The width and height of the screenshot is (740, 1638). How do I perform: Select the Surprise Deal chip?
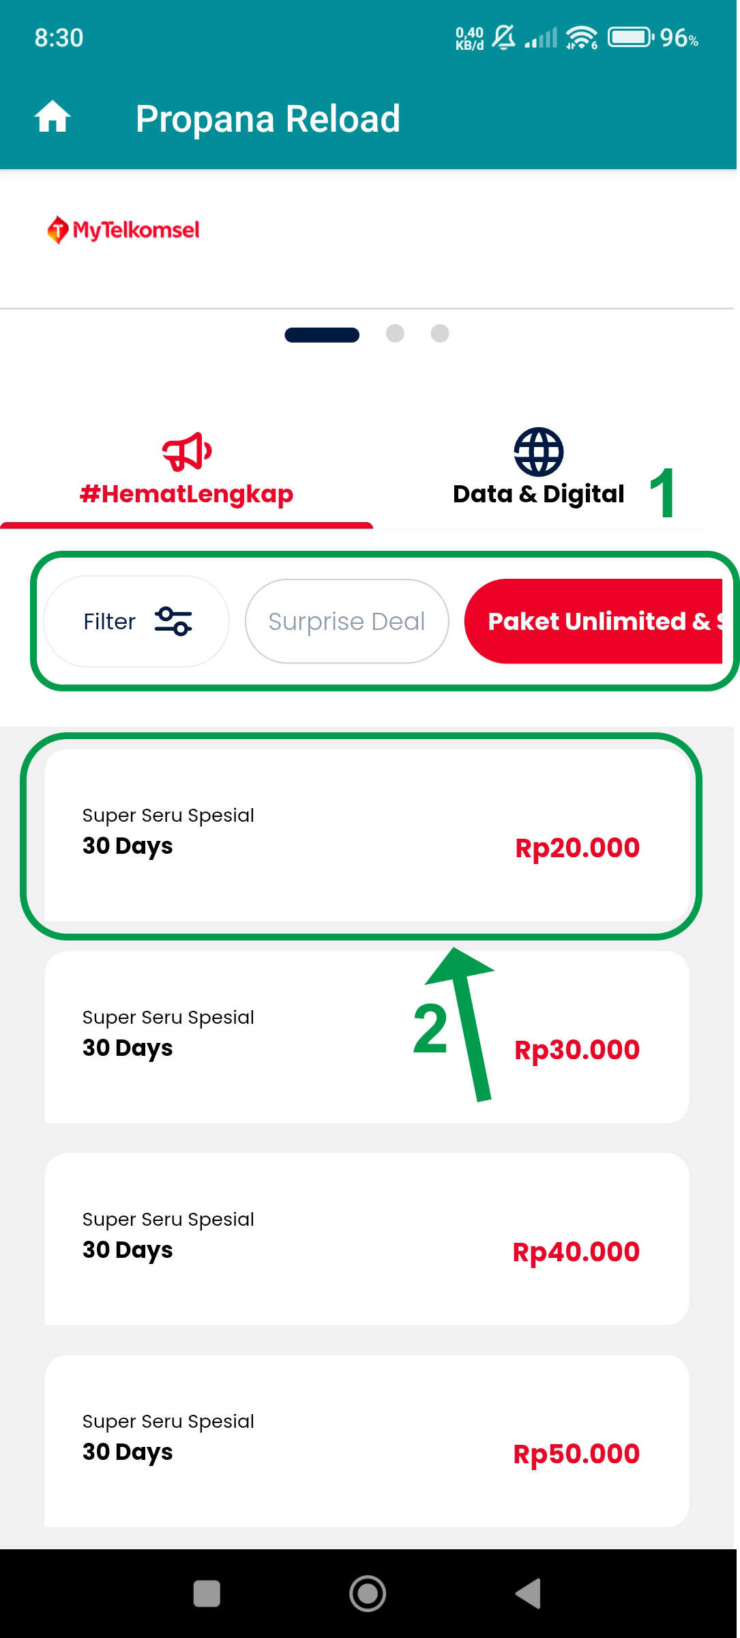click(346, 621)
